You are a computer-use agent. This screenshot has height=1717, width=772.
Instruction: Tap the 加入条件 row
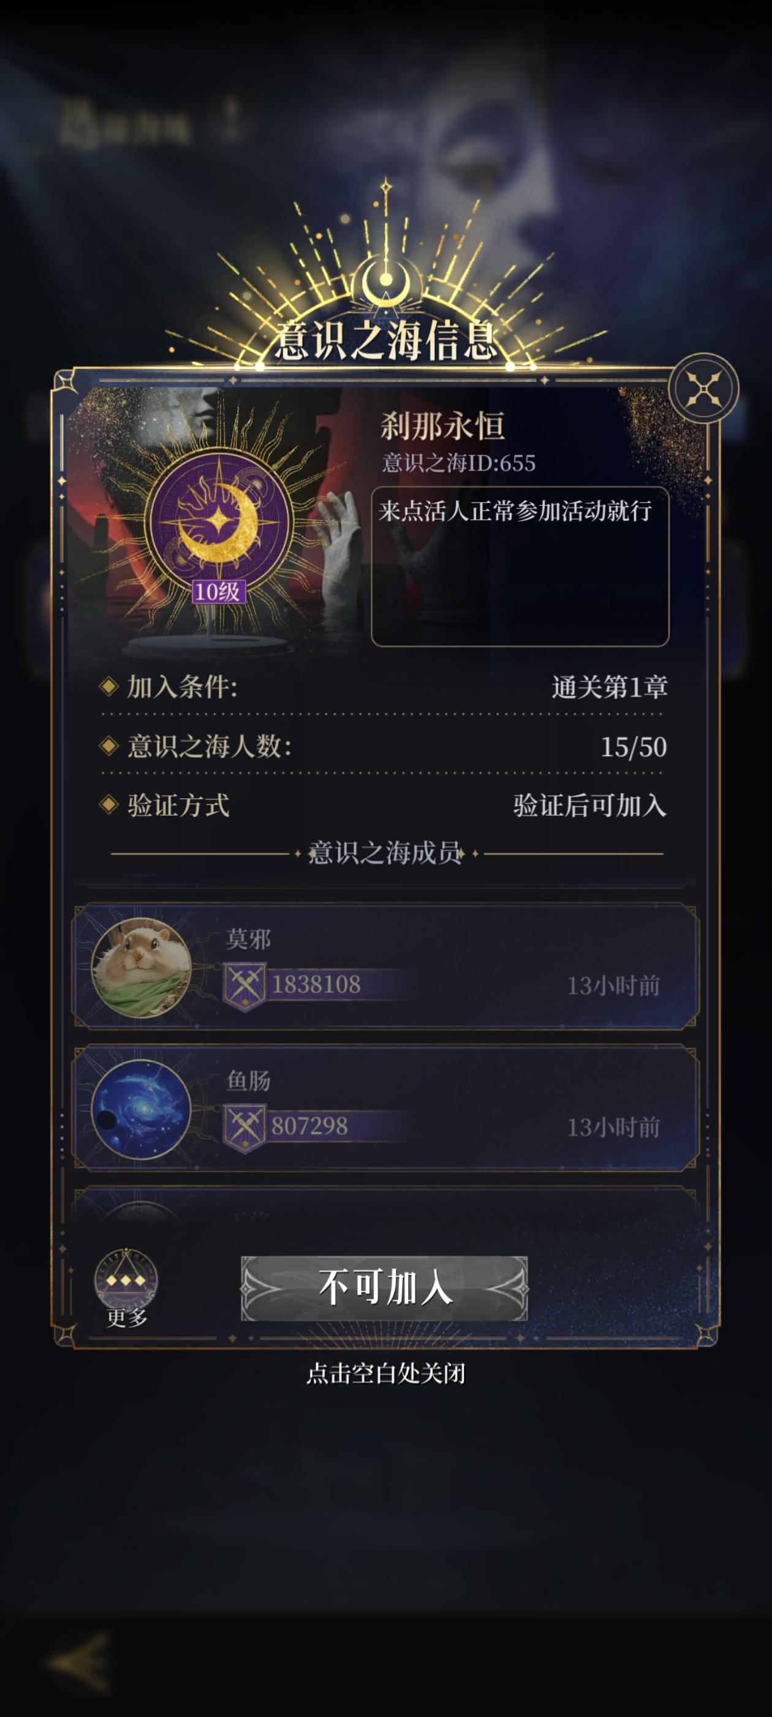pos(384,687)
